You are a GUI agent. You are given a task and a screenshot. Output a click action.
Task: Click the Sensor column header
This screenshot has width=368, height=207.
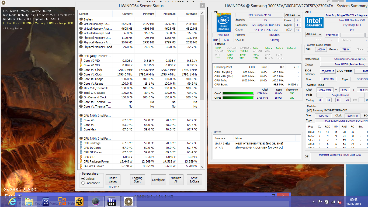[95, 14]
